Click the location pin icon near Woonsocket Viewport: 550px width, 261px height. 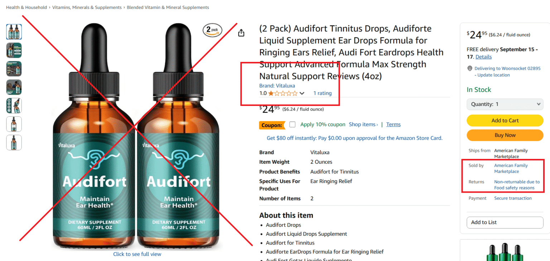click(470, 68)
